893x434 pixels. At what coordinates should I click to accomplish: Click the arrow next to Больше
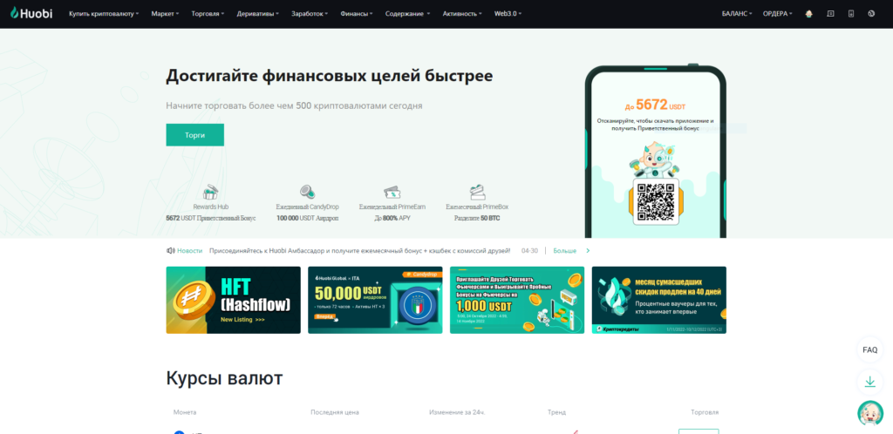click(588, 250)
